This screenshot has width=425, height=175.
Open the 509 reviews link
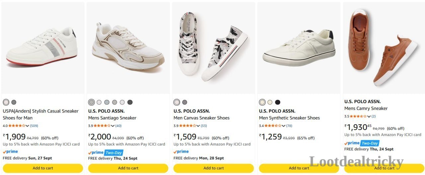(34, 126)
